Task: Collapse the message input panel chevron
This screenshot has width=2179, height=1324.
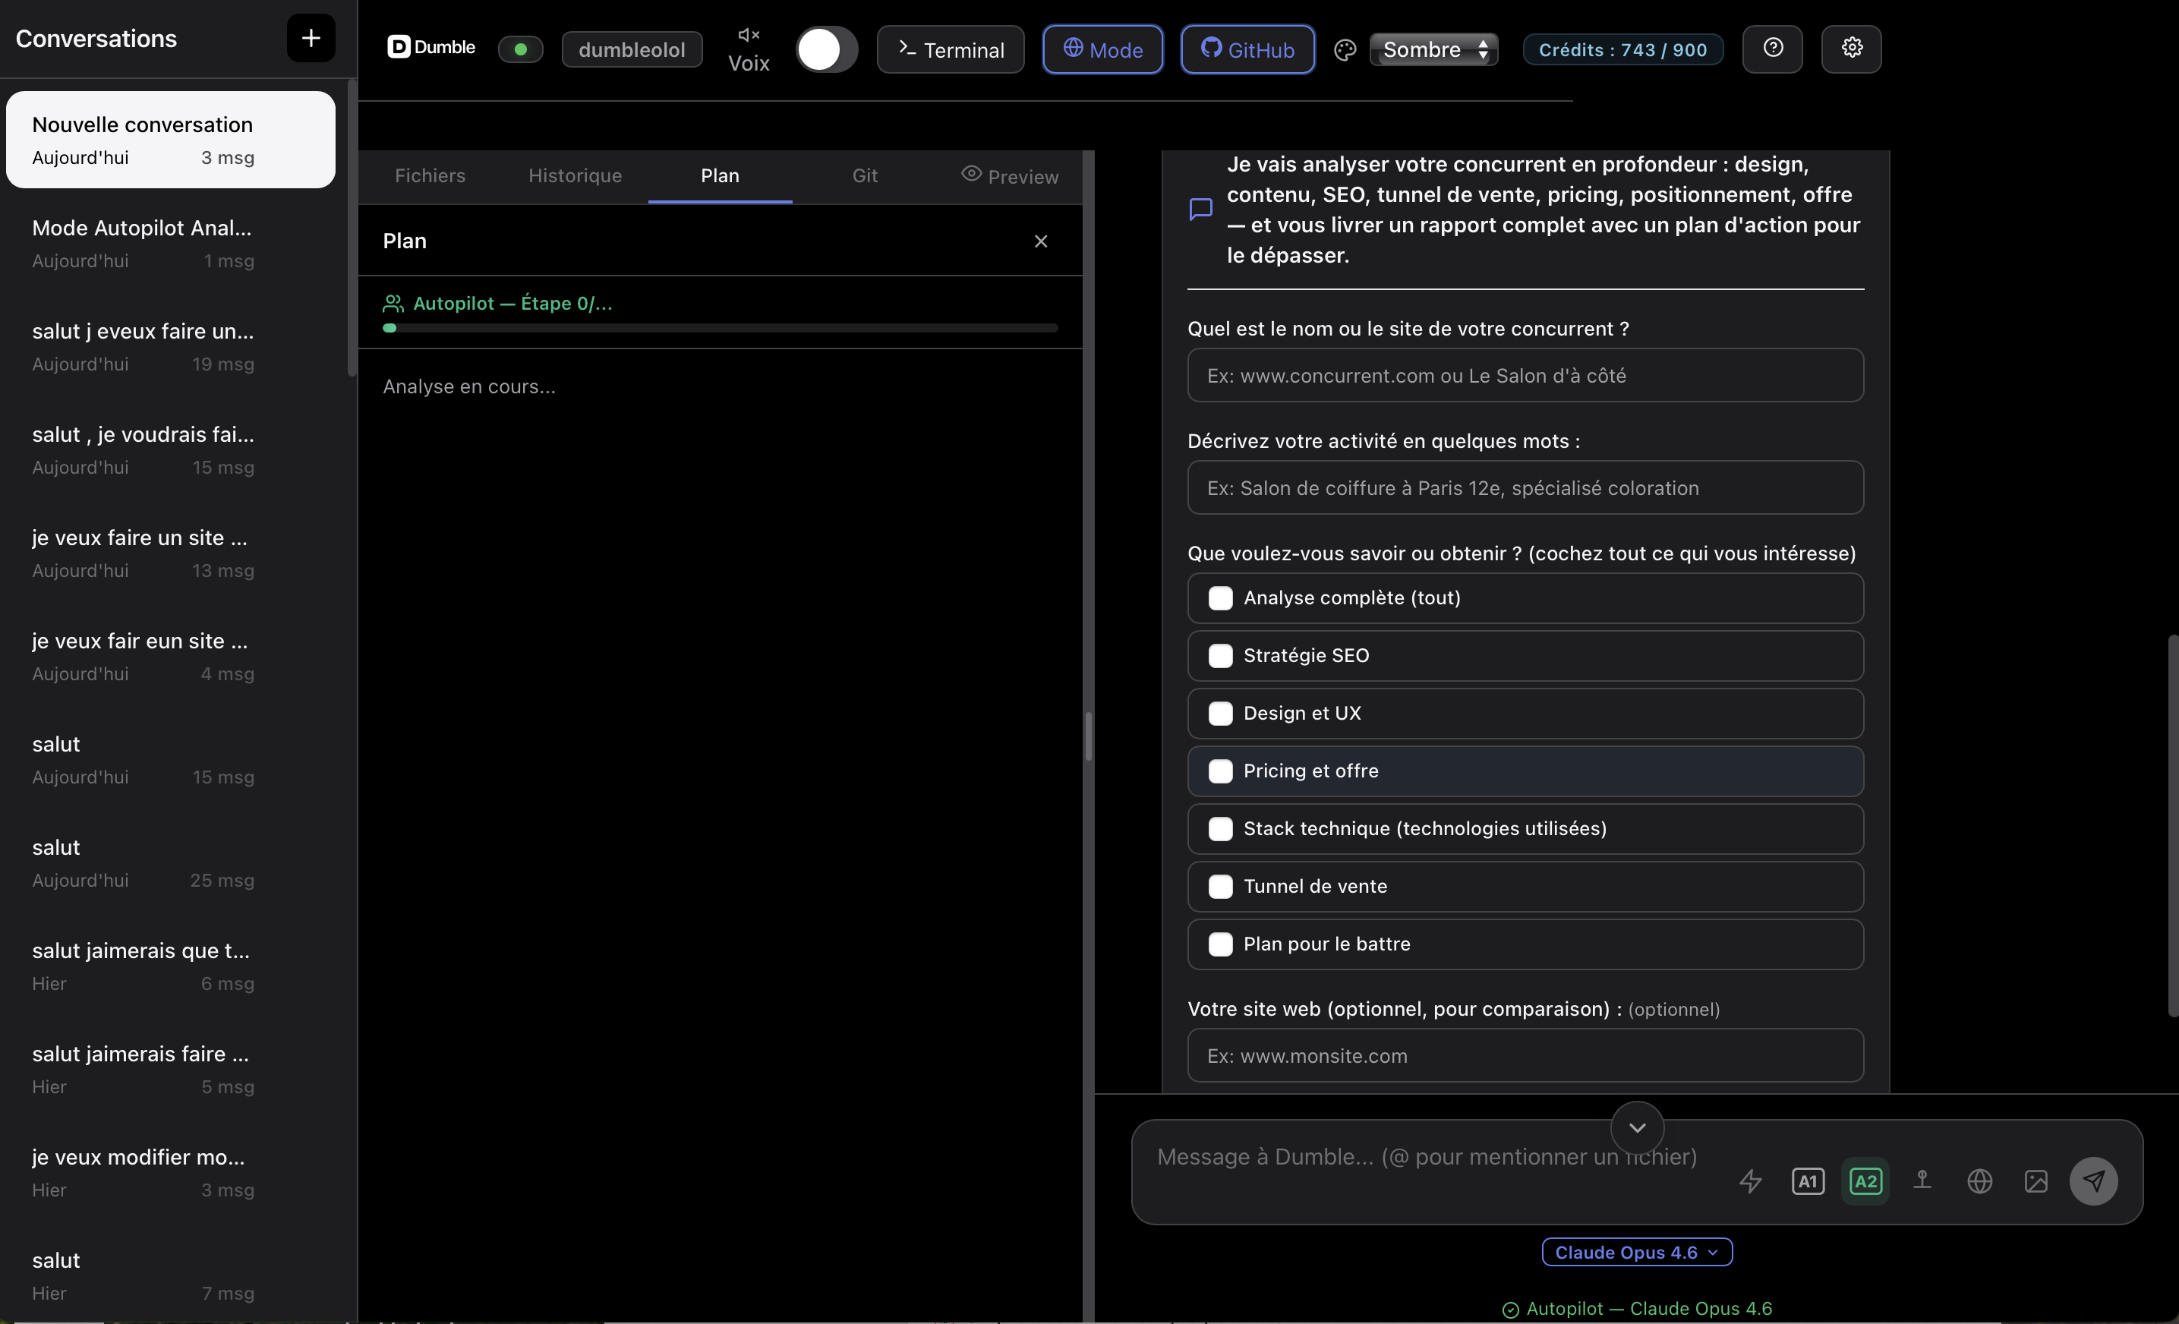Action: coord(1636,1127)
